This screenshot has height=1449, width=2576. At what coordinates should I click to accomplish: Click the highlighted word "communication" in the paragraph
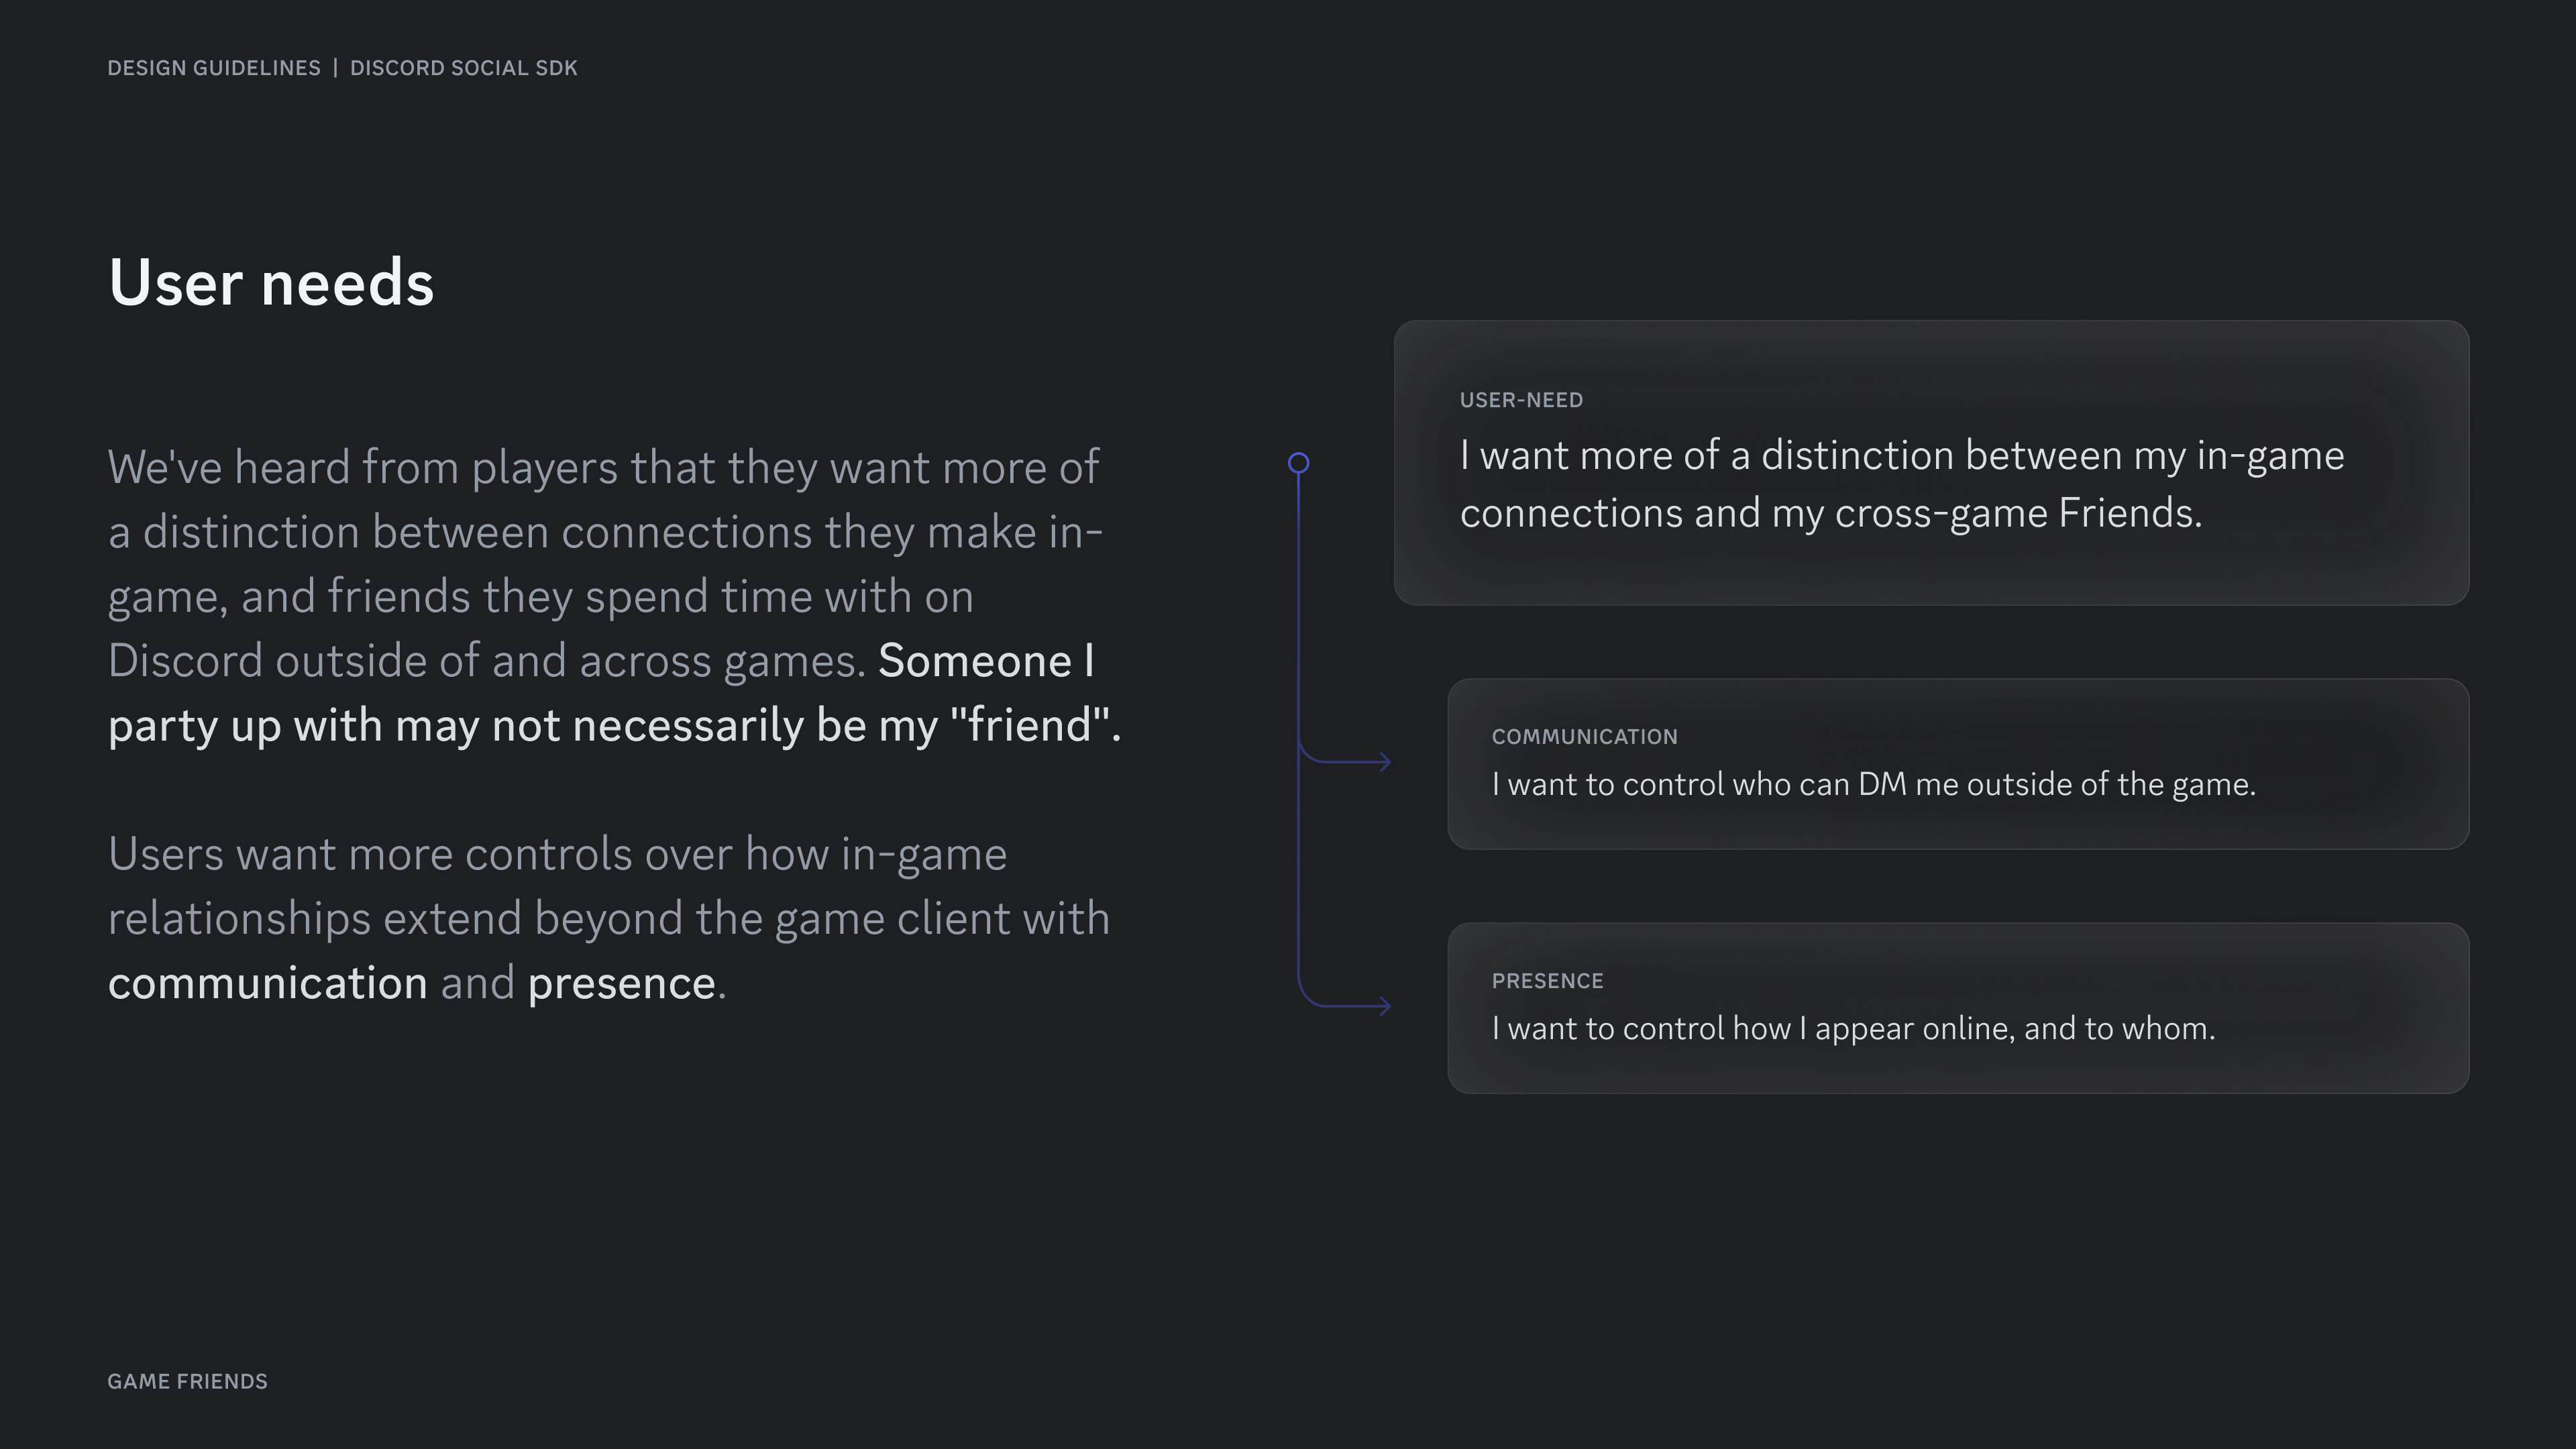(x=268, y=983)
